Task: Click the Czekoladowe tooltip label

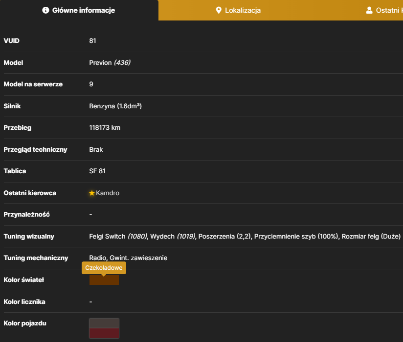Action: tap(104, 268)
